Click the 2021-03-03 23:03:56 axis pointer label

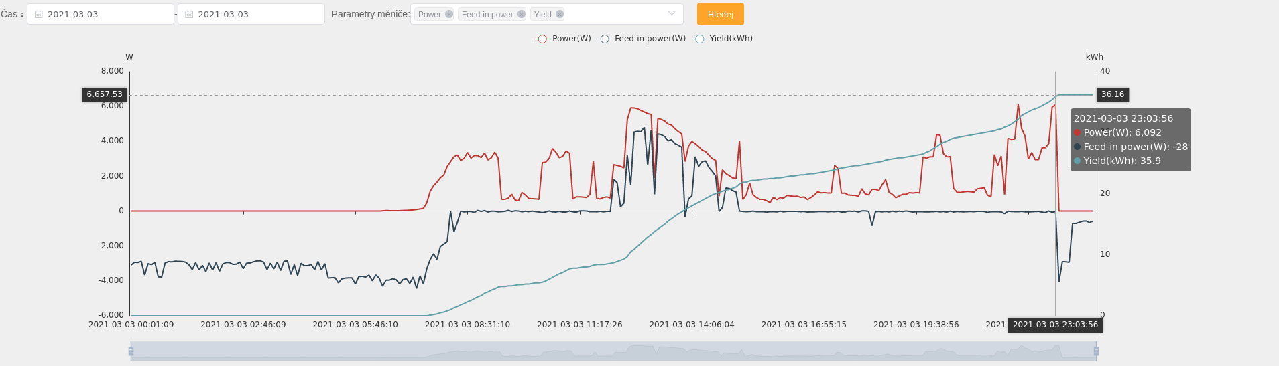pos(1055,325)
